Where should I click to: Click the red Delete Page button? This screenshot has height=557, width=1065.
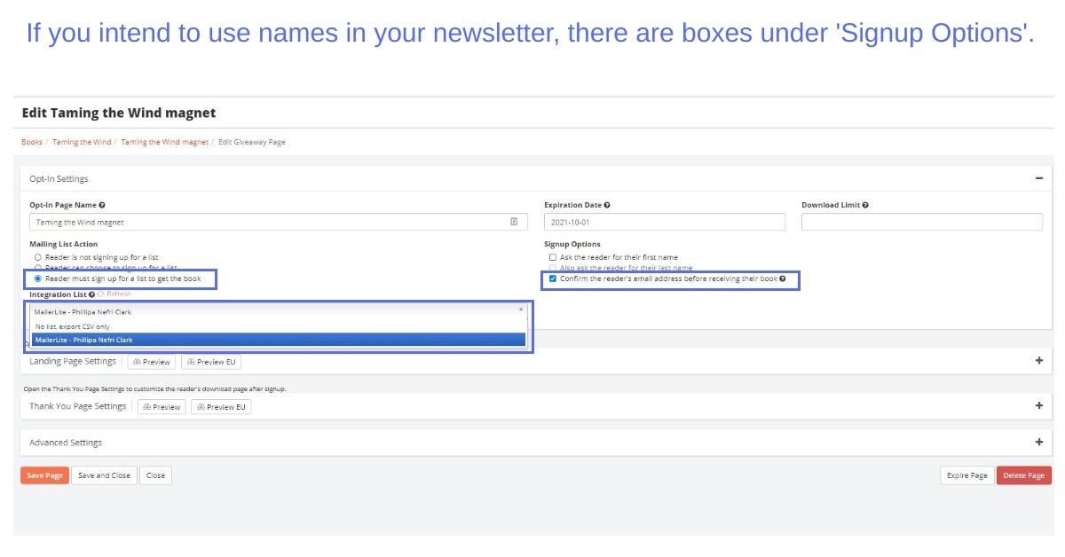1023,475
